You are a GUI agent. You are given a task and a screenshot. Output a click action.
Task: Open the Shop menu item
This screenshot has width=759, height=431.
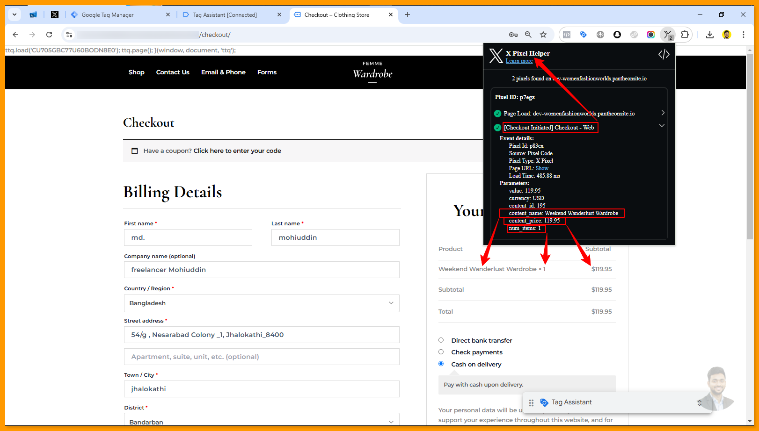[x=136, y=72]
